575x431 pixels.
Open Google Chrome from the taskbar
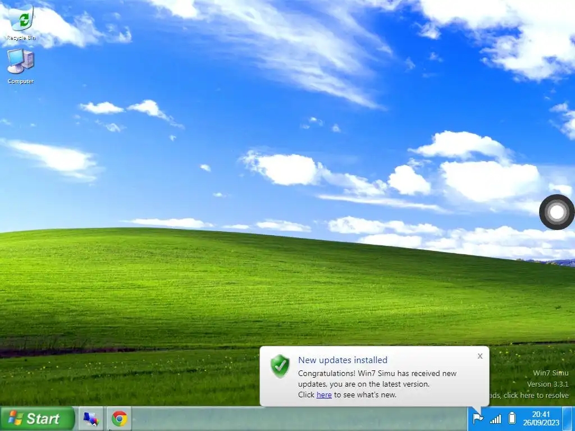pyautogui.click(x=119, y=419)
